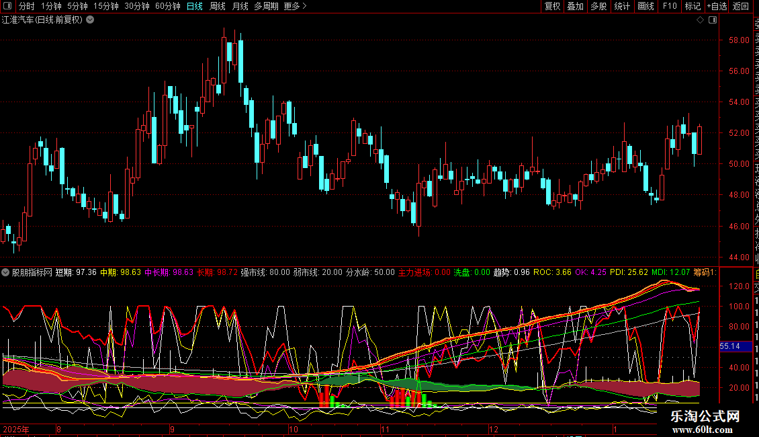This screenshot has width=759, height=437.
Task: Open the 叠加 overlay tool
Action: pyautogui.click(x=575, y=6)
